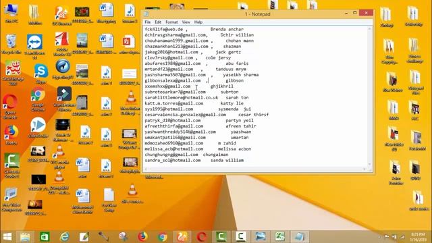
Task: Open File Explorer from the taskbar
Action: tap(25, 237)
